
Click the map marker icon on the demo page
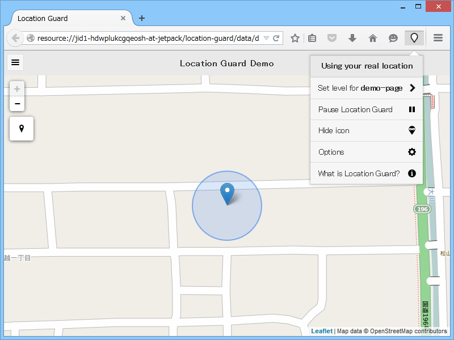tap(21, 129)
